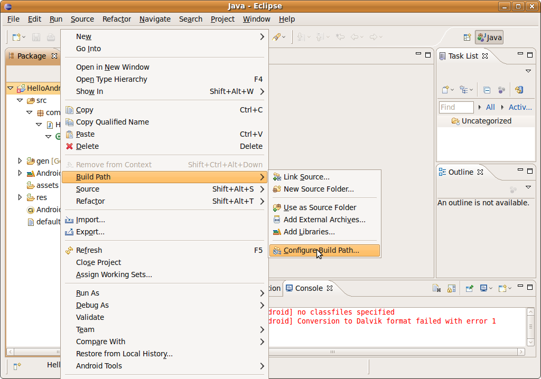Choose Add External Archives... in submenu
This screenshot has width=541, height=379.
coord(324,220)
